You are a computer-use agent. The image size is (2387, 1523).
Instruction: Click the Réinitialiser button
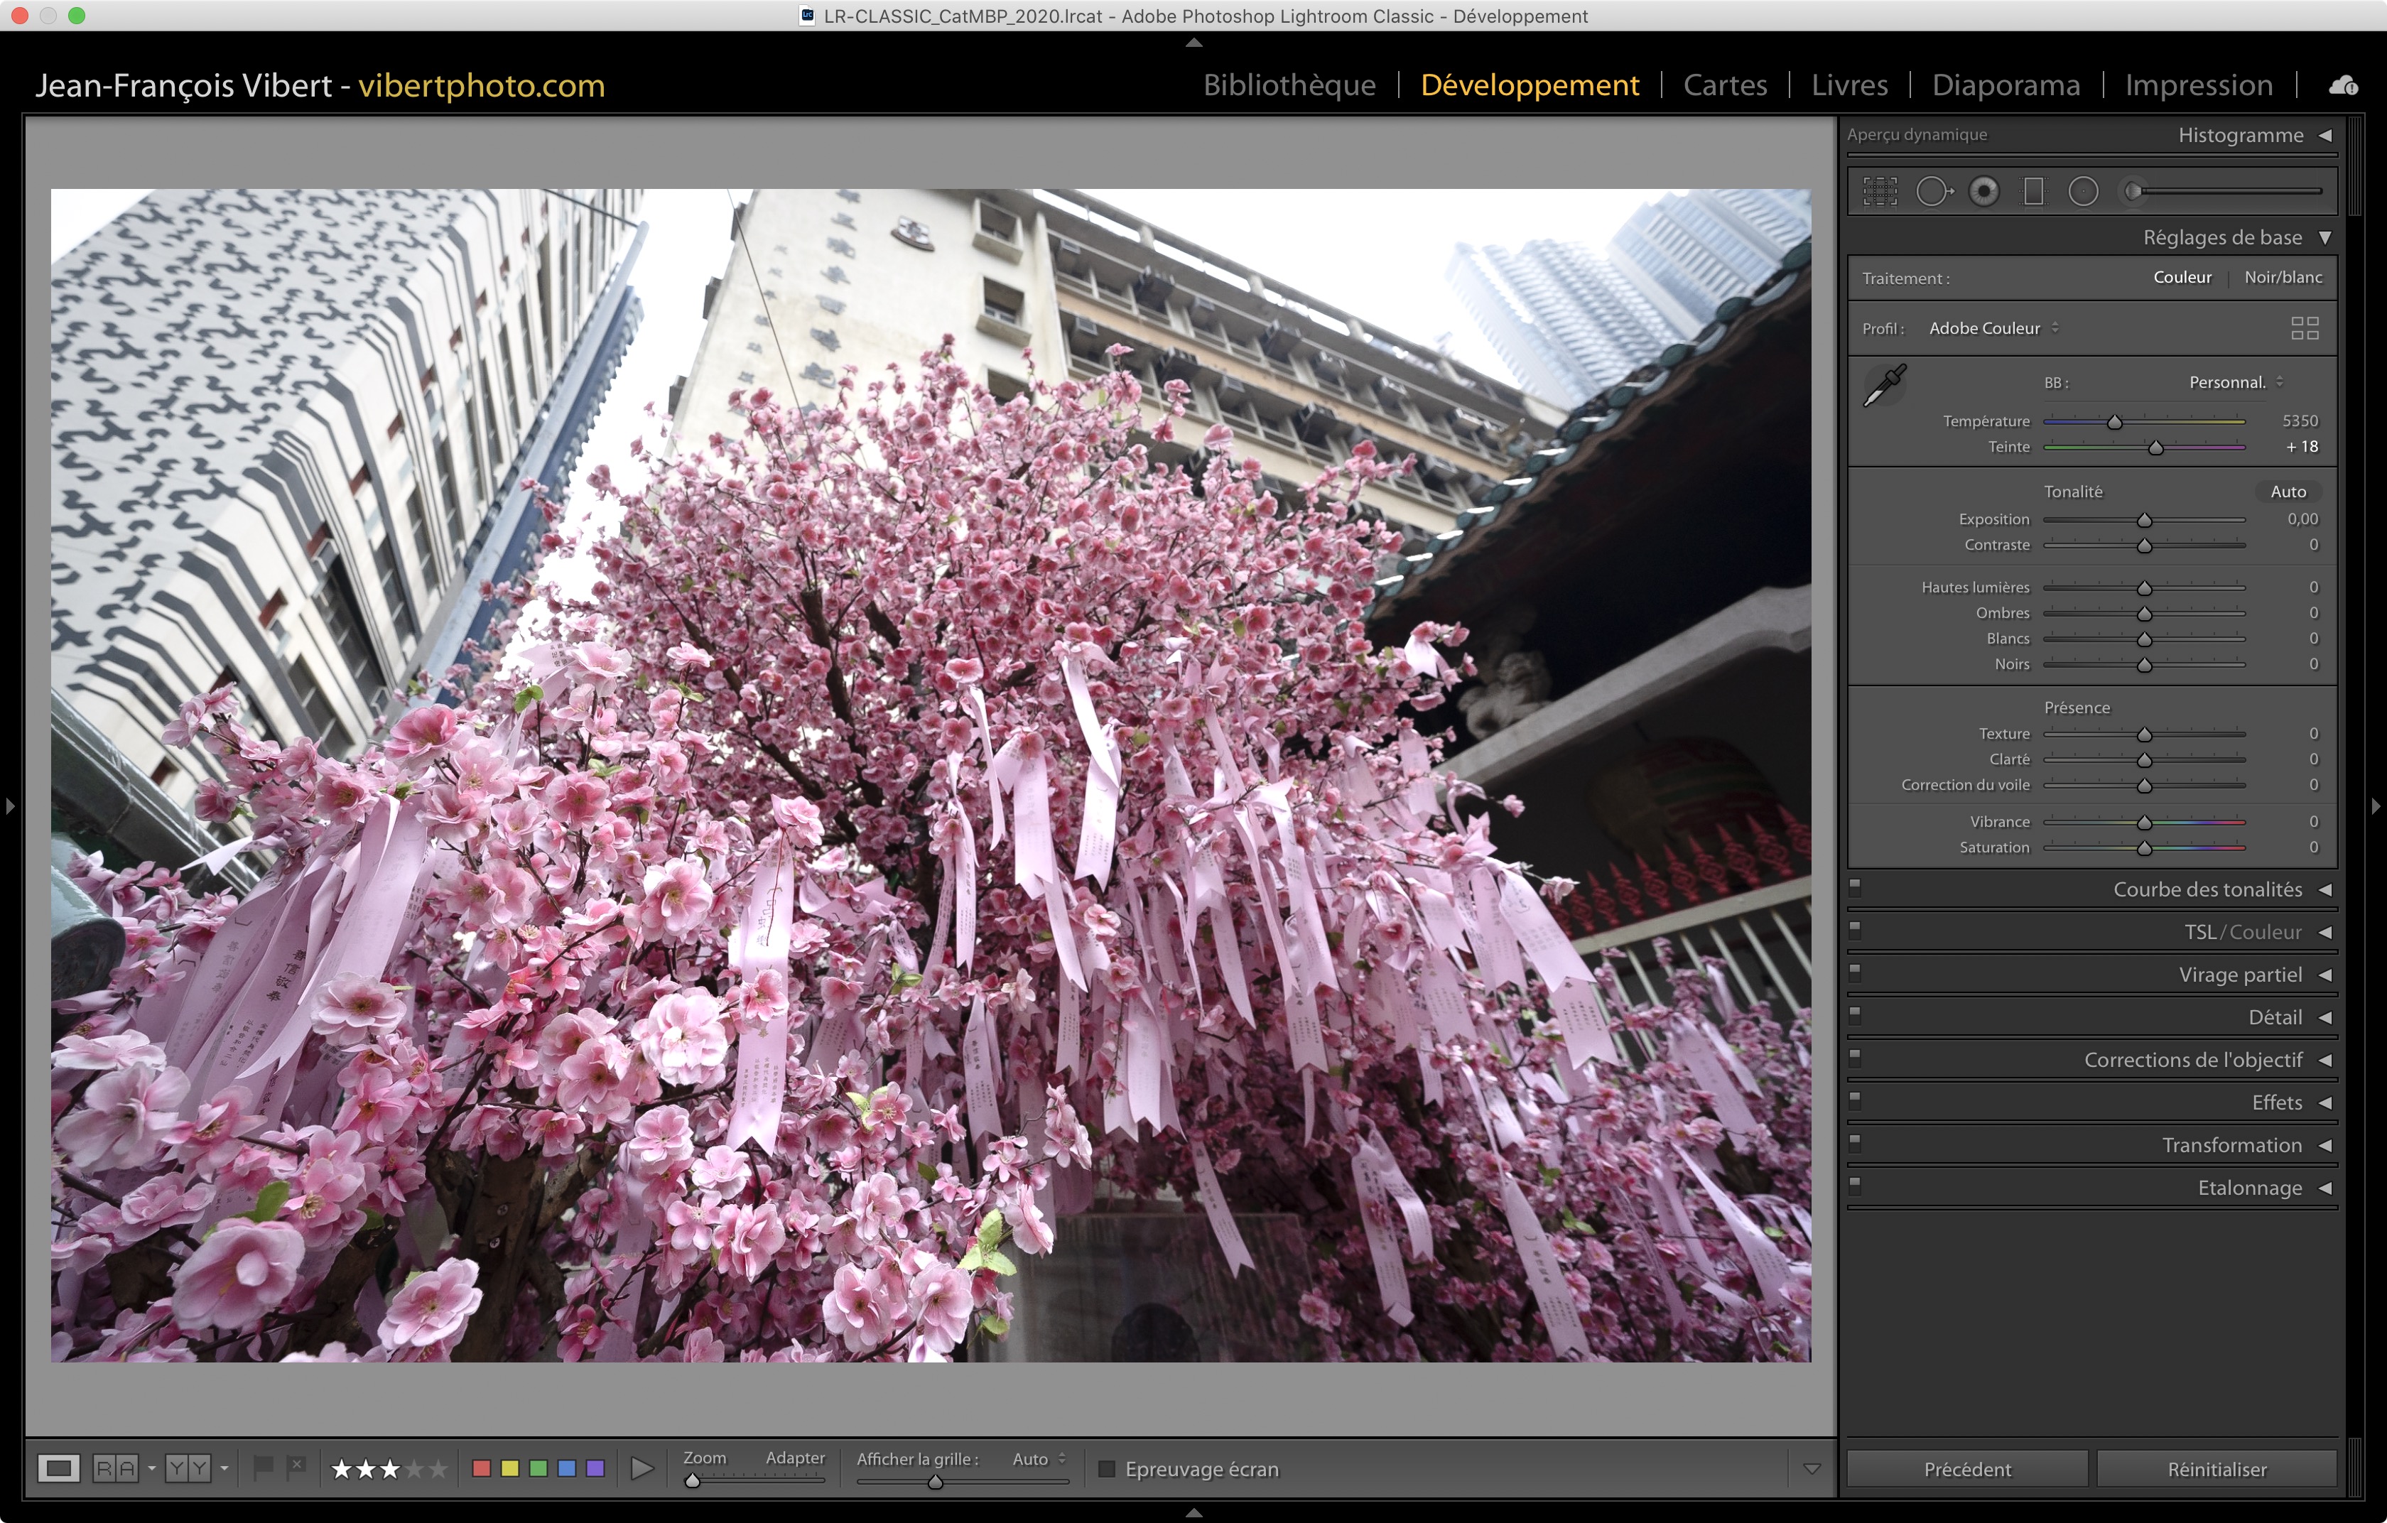pyautogui.click(x=2216, y=1470)
